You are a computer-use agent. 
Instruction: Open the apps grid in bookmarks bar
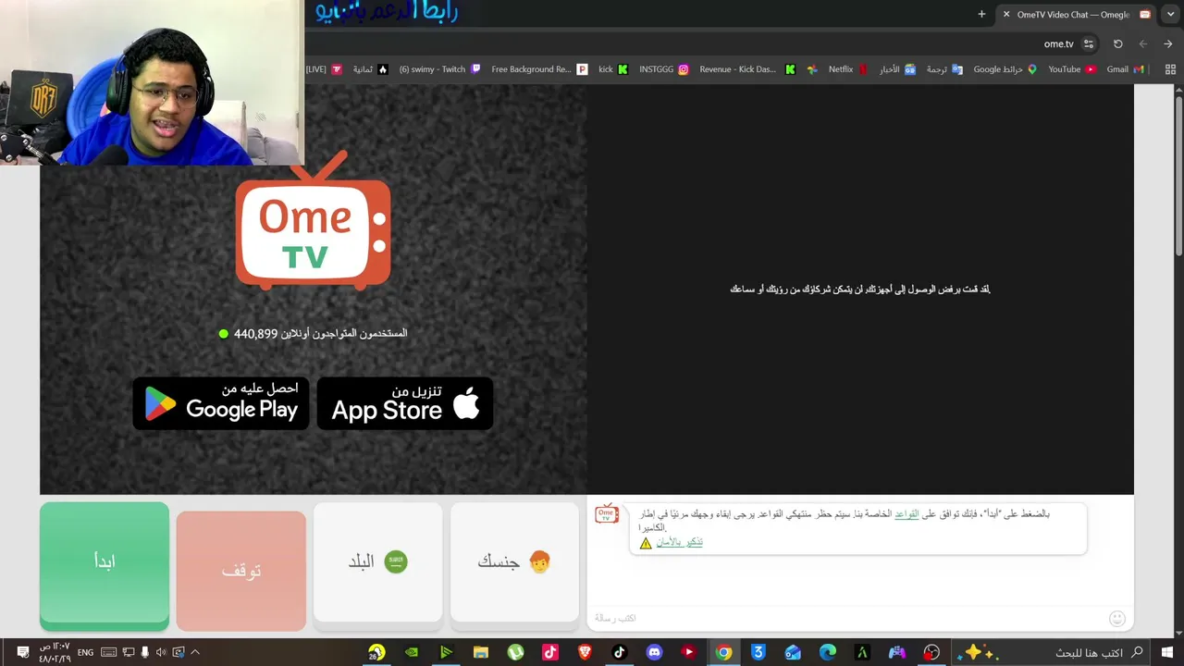point(1170,69)
